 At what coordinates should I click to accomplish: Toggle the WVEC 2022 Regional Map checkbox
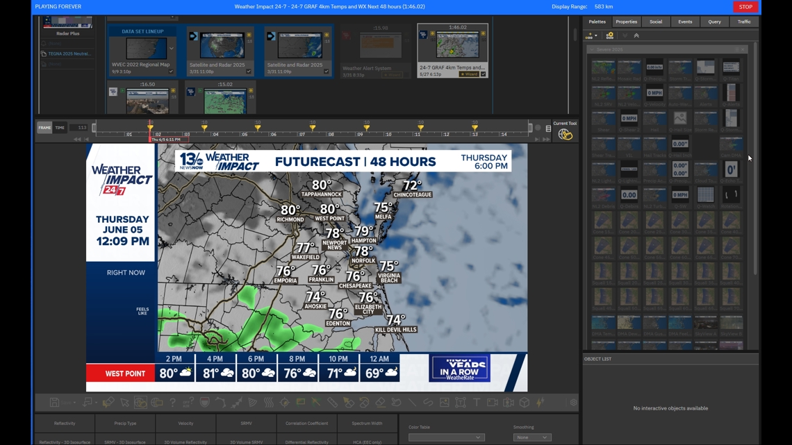click(x=171, y=72)
